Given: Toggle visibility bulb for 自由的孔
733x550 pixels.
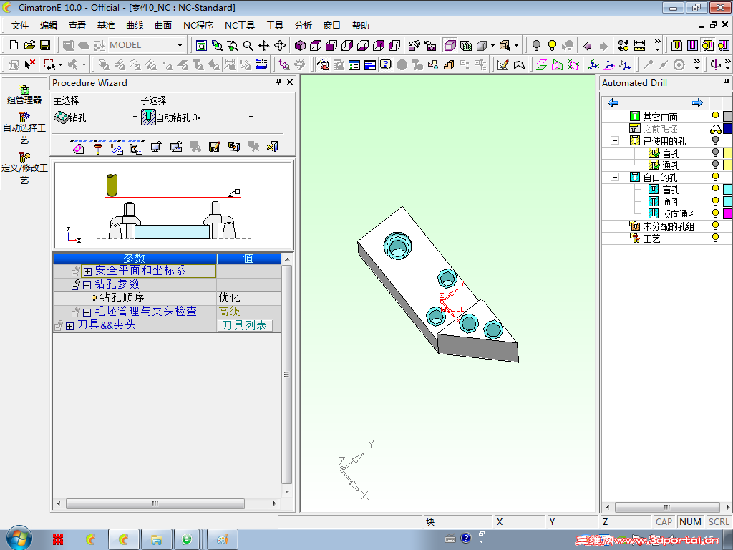Looking at the screenshot, I should pyautogui.click(x=715, y=177).
